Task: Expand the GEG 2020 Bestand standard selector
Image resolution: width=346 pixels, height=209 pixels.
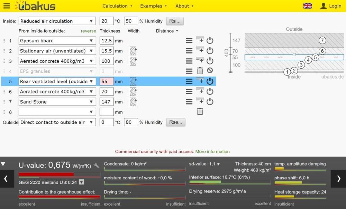Action: click(81, 182)
